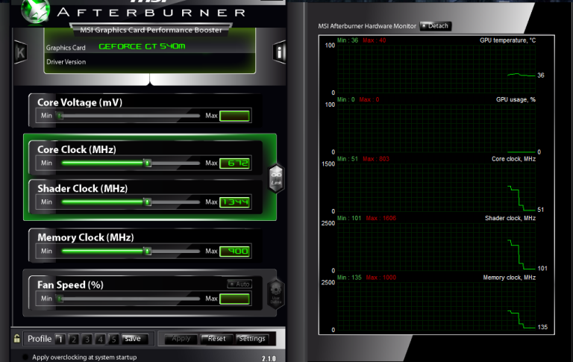Click the Core Voltage value field

[x=234, y=116]
